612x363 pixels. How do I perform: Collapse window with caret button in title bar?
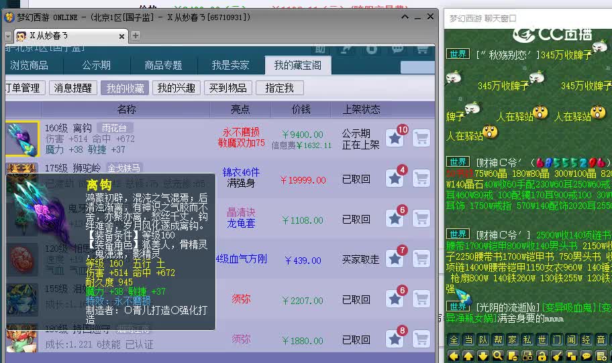405,17
